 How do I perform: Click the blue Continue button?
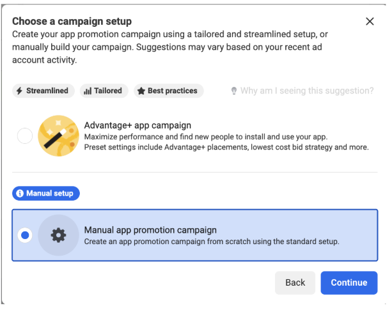point(349,282)
